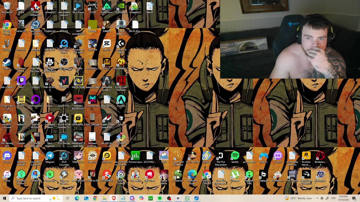Open the Telegram desktop shortcut
The width and height of the screenshot is (360, 202).
[50, 158]
